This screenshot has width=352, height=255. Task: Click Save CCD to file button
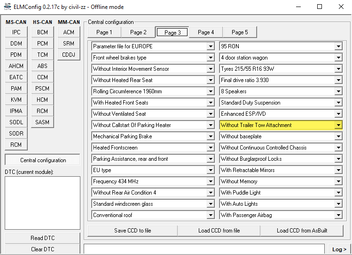133,231
